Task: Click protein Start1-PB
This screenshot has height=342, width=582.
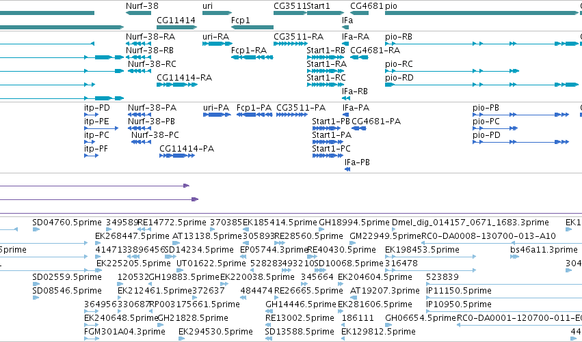Action: (331, 122)
